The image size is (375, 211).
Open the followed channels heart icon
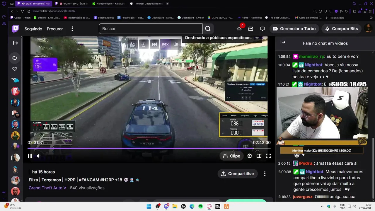point(15,69)
